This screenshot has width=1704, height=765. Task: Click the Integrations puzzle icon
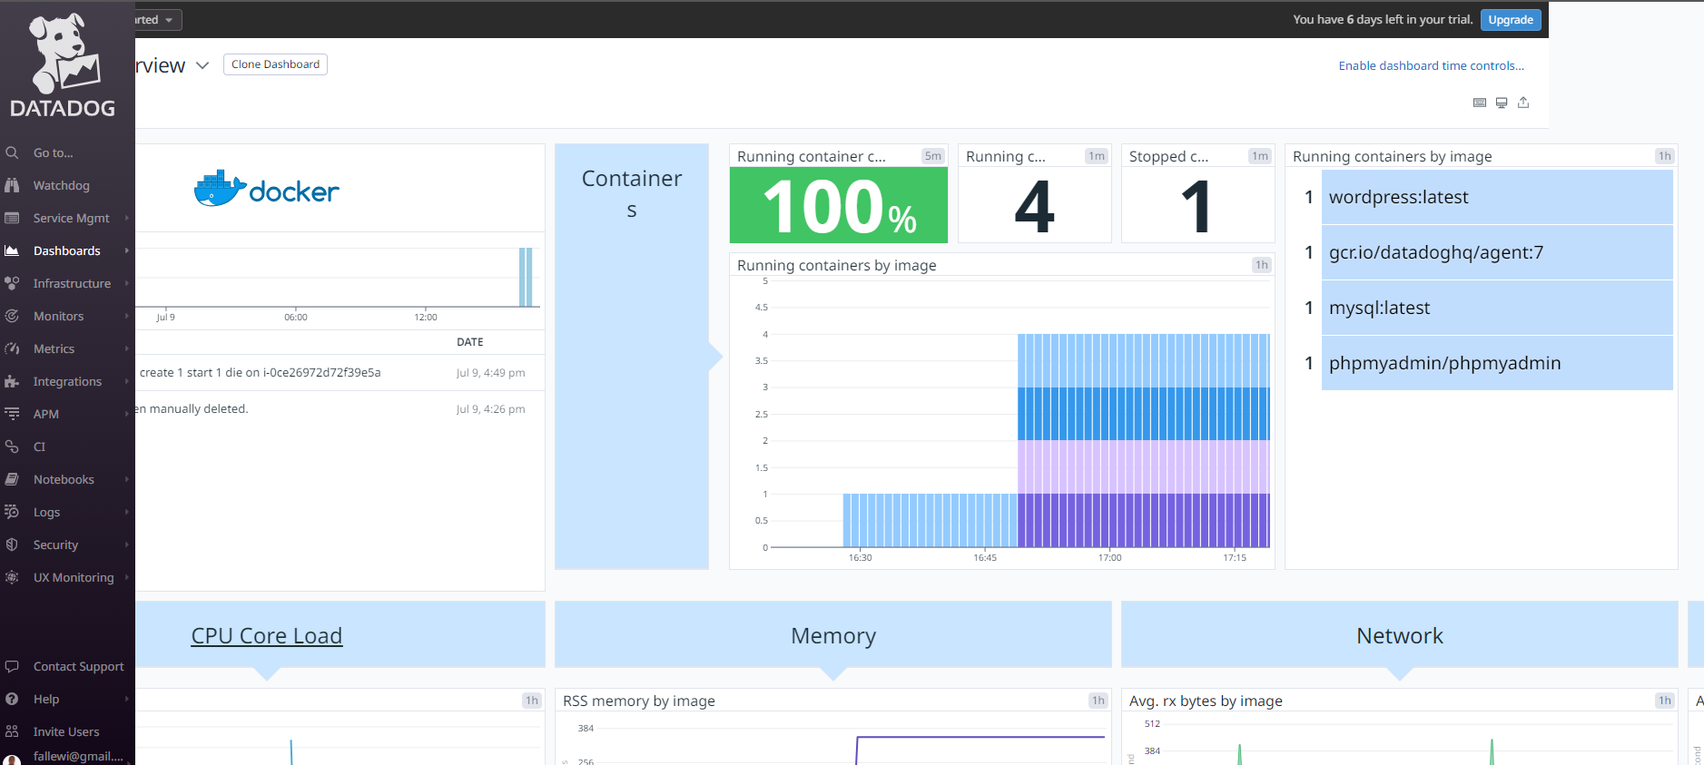click(12, 381)
